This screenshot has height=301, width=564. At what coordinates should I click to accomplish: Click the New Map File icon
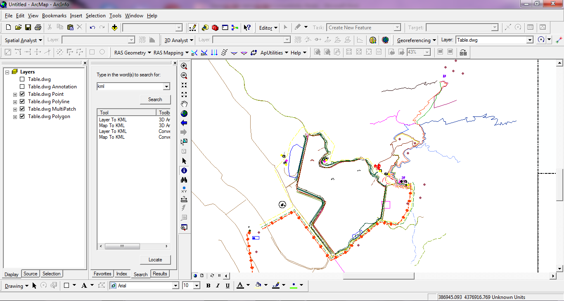[8, 27]
